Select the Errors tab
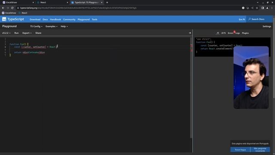The height and width of the screenshot is (155, 275). click(x=230, y=33)
